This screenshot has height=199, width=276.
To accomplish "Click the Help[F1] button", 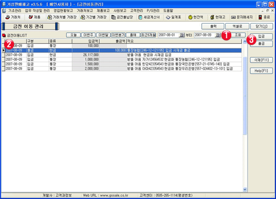I will pyautogui.click(x=261, y=71).
